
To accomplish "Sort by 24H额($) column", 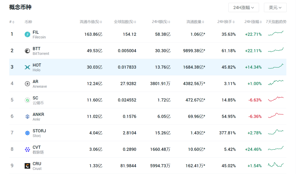I will coord(161,22).
